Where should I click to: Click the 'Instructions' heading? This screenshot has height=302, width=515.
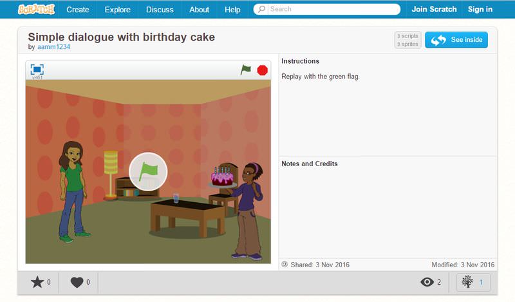[300, 61]
